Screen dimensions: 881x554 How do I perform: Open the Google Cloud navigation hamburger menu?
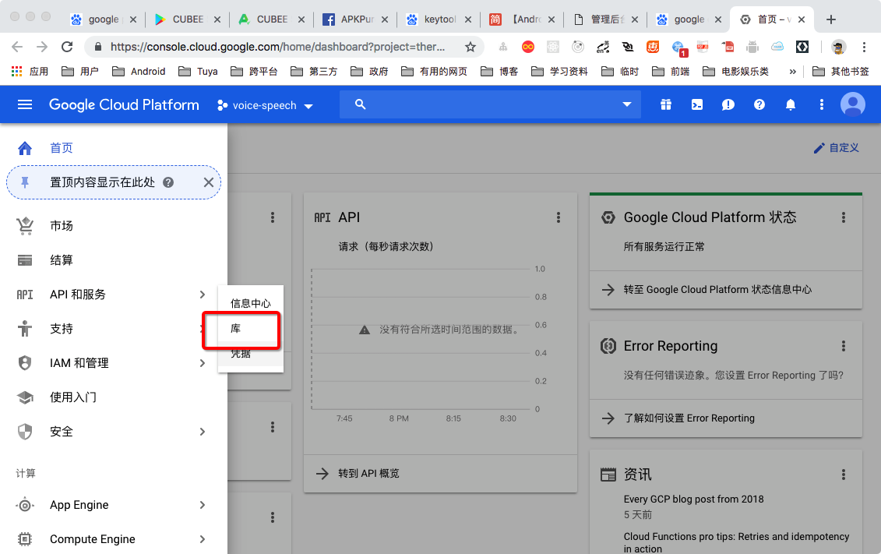coord(25,104)
